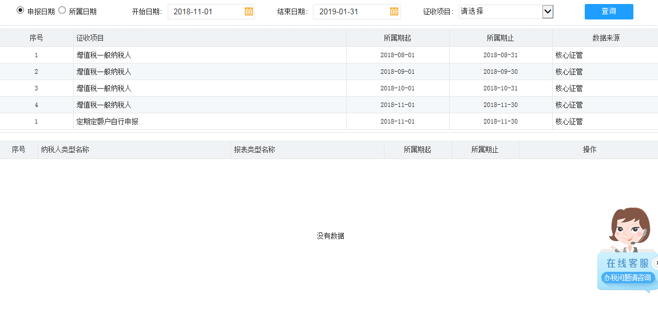Select the VAT row starting 2018-08-01

coord(104,55)
